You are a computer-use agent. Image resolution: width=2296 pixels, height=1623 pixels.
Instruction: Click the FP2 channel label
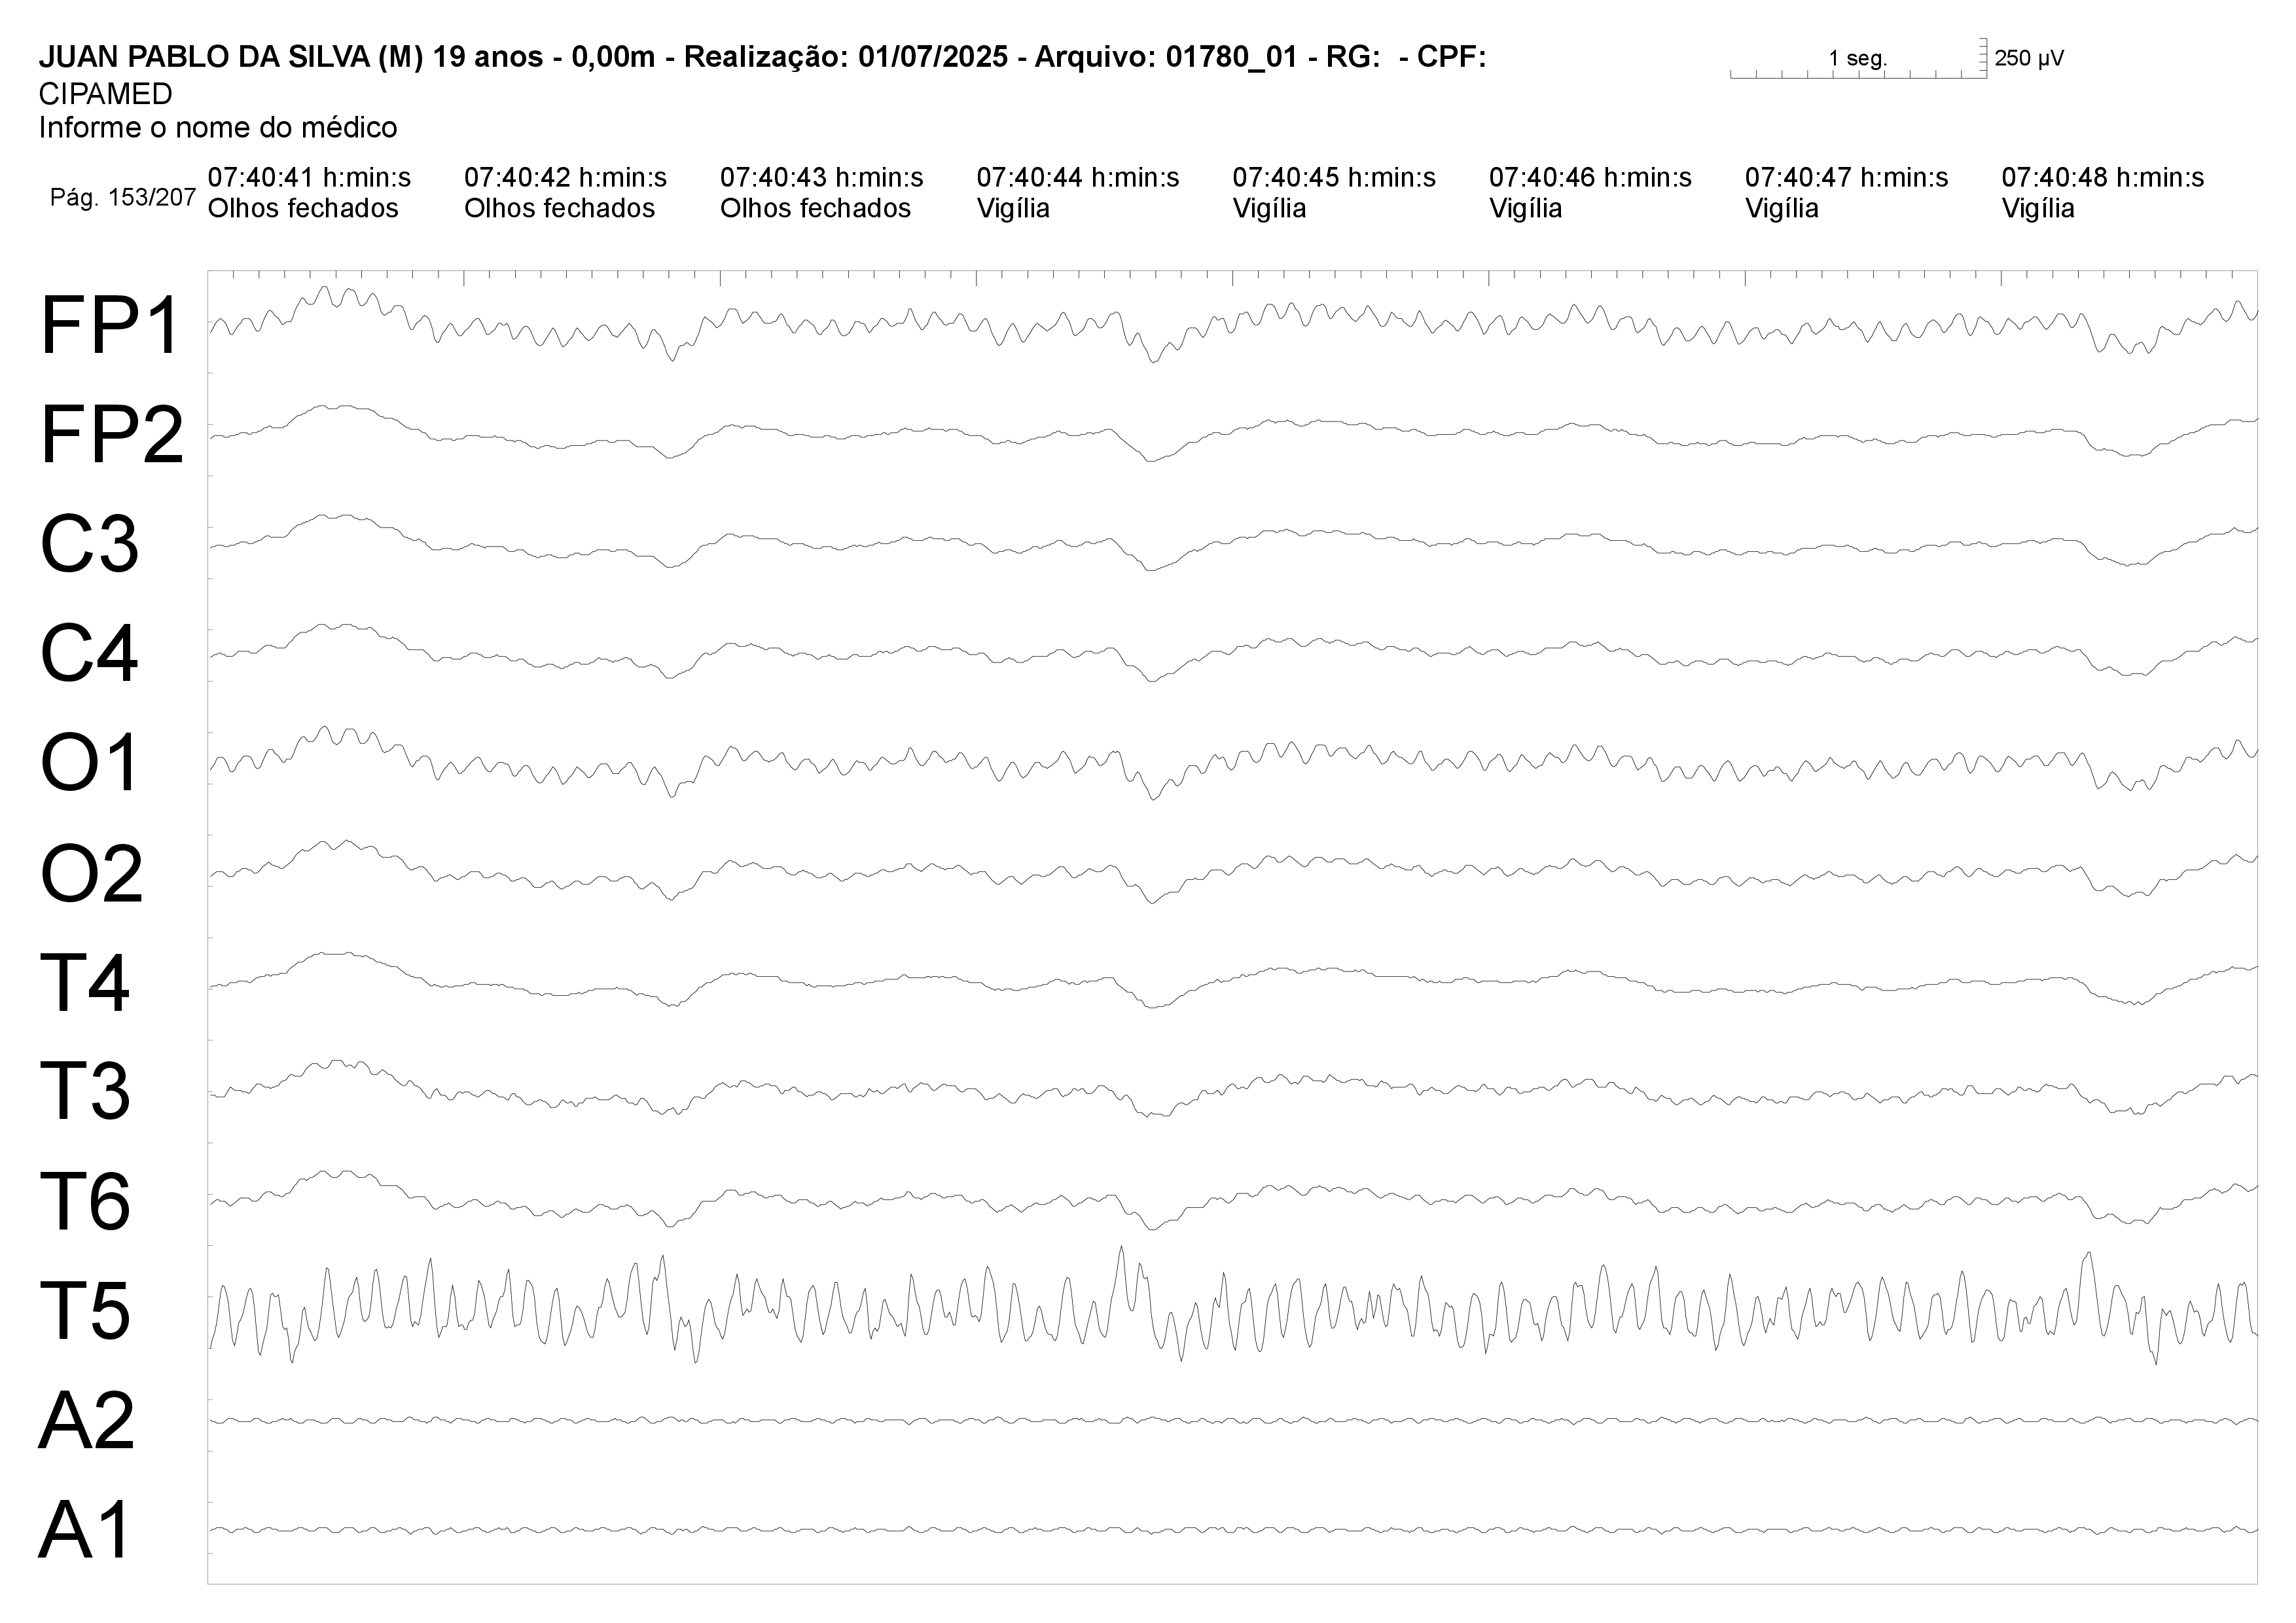coord(112,435)
